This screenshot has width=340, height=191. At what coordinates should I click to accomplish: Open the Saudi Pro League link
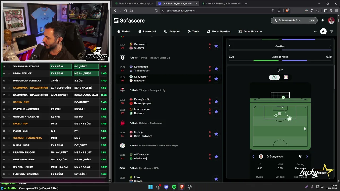point(169,146)
